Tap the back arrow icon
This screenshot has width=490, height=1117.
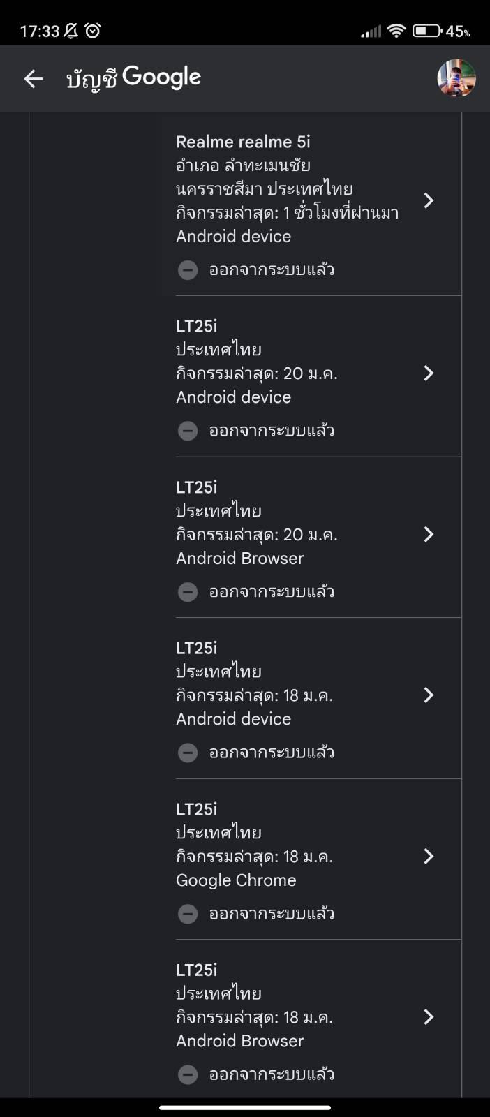coord(34,79)
